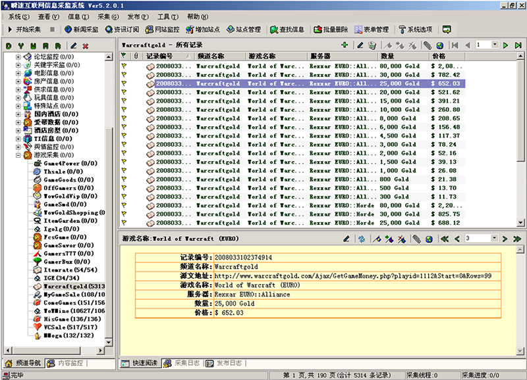Expand the TI信息 tree node
Image resolution: width=527 pixels, height=380 pixels.
click(x=18, y=139)
